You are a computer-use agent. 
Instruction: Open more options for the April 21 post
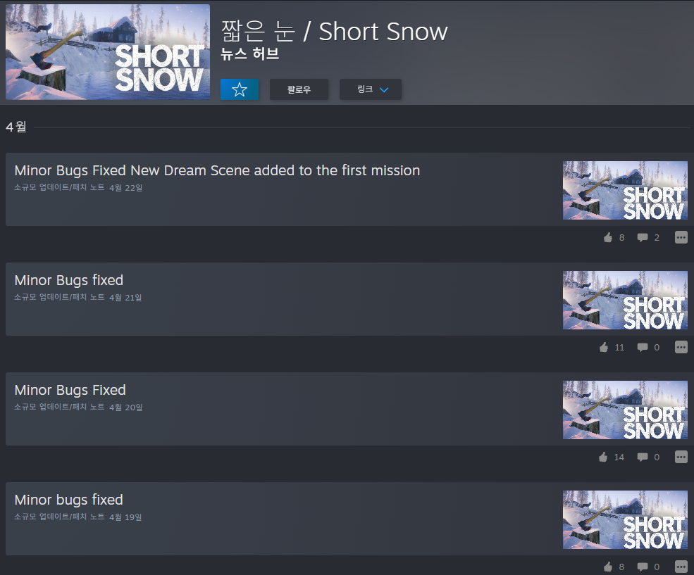point(681,347)
